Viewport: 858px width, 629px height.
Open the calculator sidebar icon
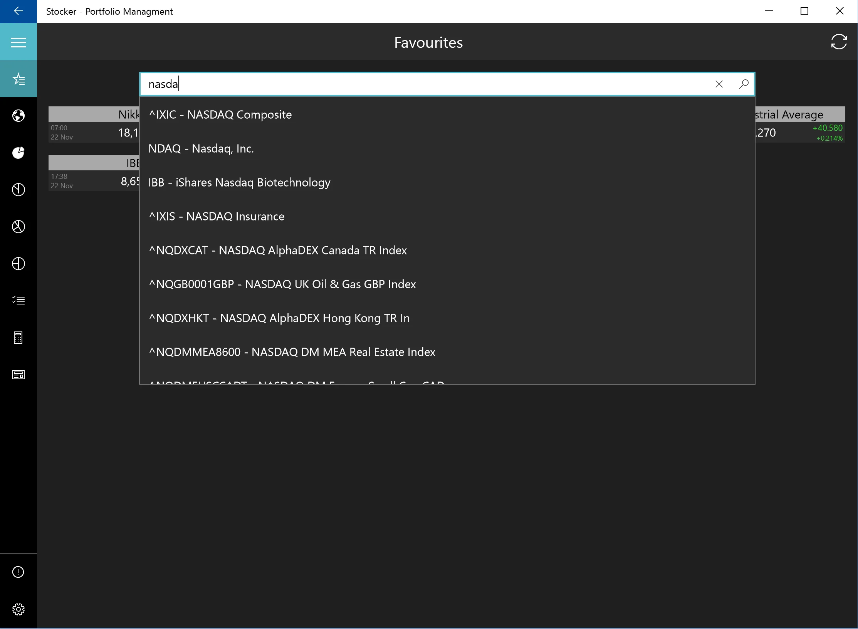[x=18, y=338]
